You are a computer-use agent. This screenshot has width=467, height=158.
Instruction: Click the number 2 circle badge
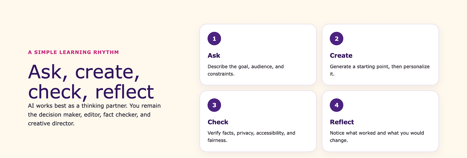click(x=336, y=39)
